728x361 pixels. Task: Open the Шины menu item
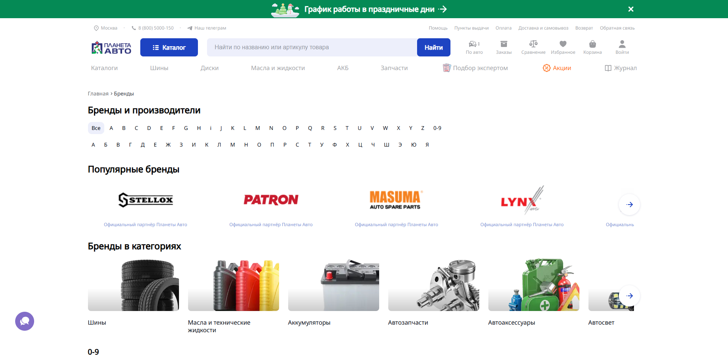[159, 68]
